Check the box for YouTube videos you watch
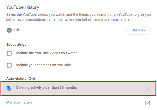Viewport: 157px width, 110px height. tap(9, 53)
